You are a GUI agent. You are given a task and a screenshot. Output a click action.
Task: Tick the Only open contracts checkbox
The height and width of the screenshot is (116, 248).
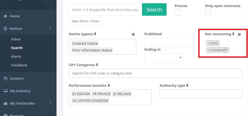tap(208, 12)
